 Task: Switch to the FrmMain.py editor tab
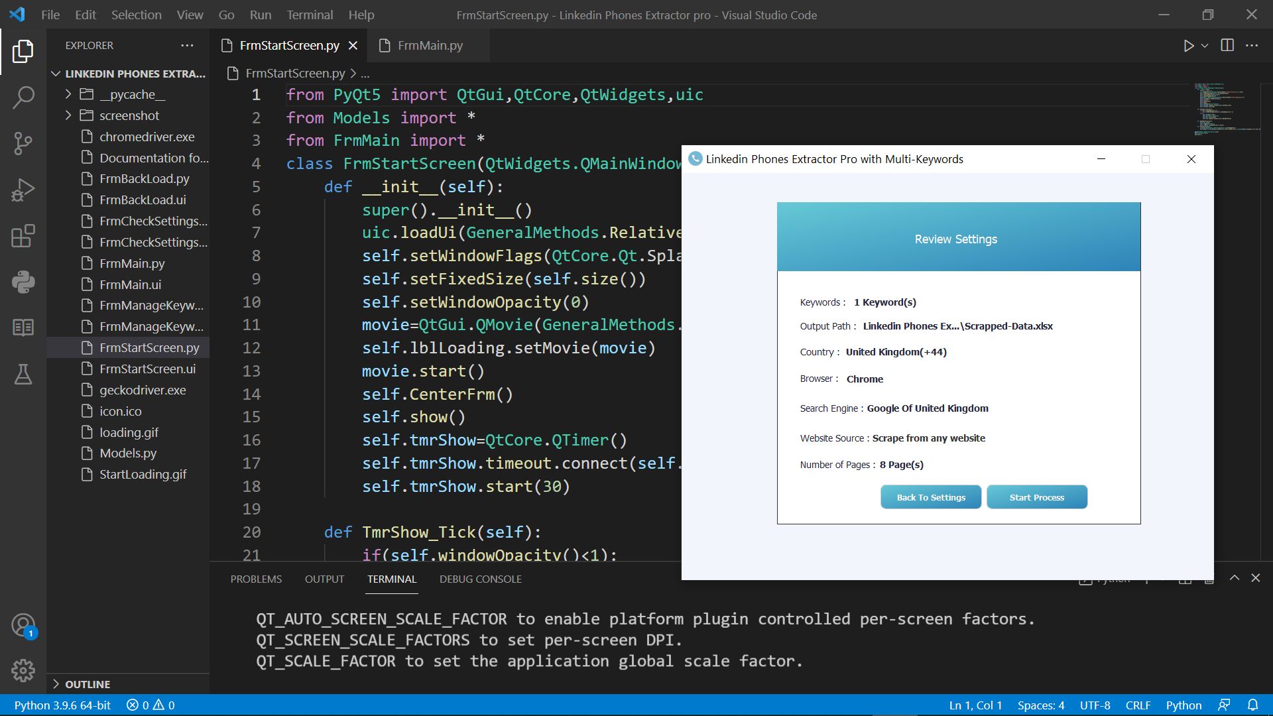[428, 45]
